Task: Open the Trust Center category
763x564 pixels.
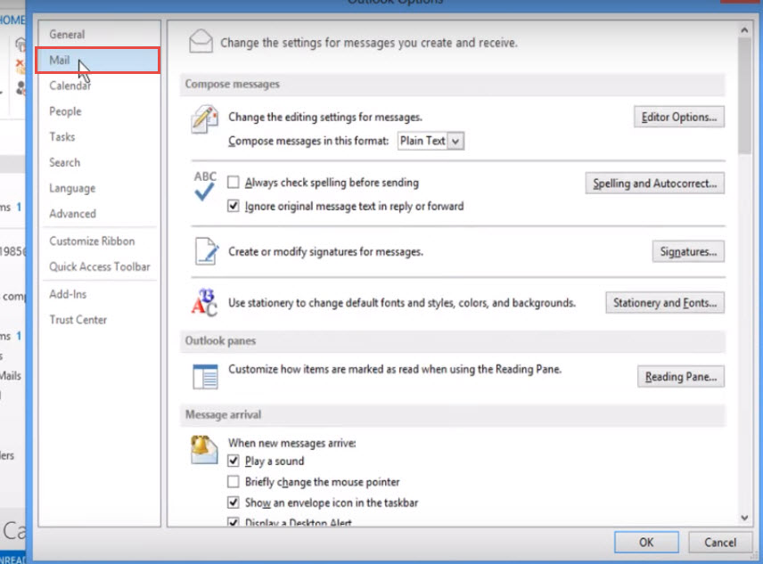Action: [x=99, y=320]
